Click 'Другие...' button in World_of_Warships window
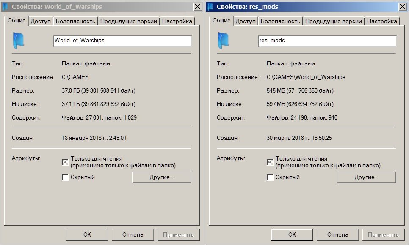Screen dimensions: 409x245 (x=162, y=177)
